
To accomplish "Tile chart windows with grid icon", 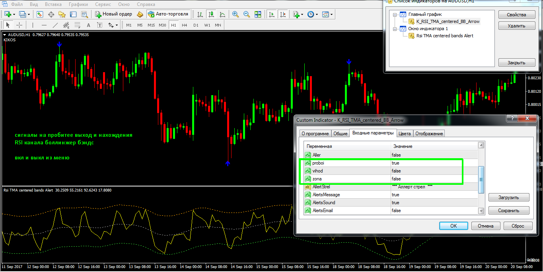I will 258,14.
